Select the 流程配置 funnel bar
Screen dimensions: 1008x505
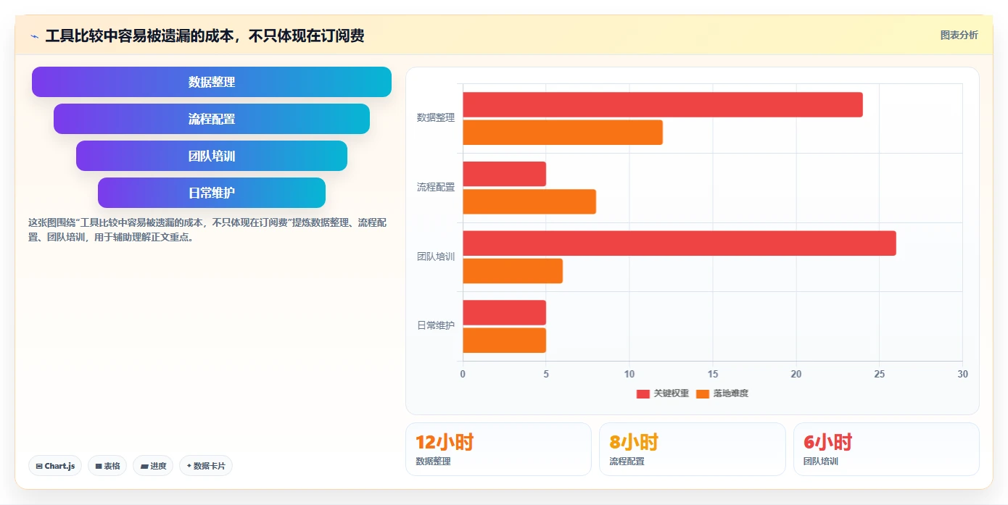point(212,119)
